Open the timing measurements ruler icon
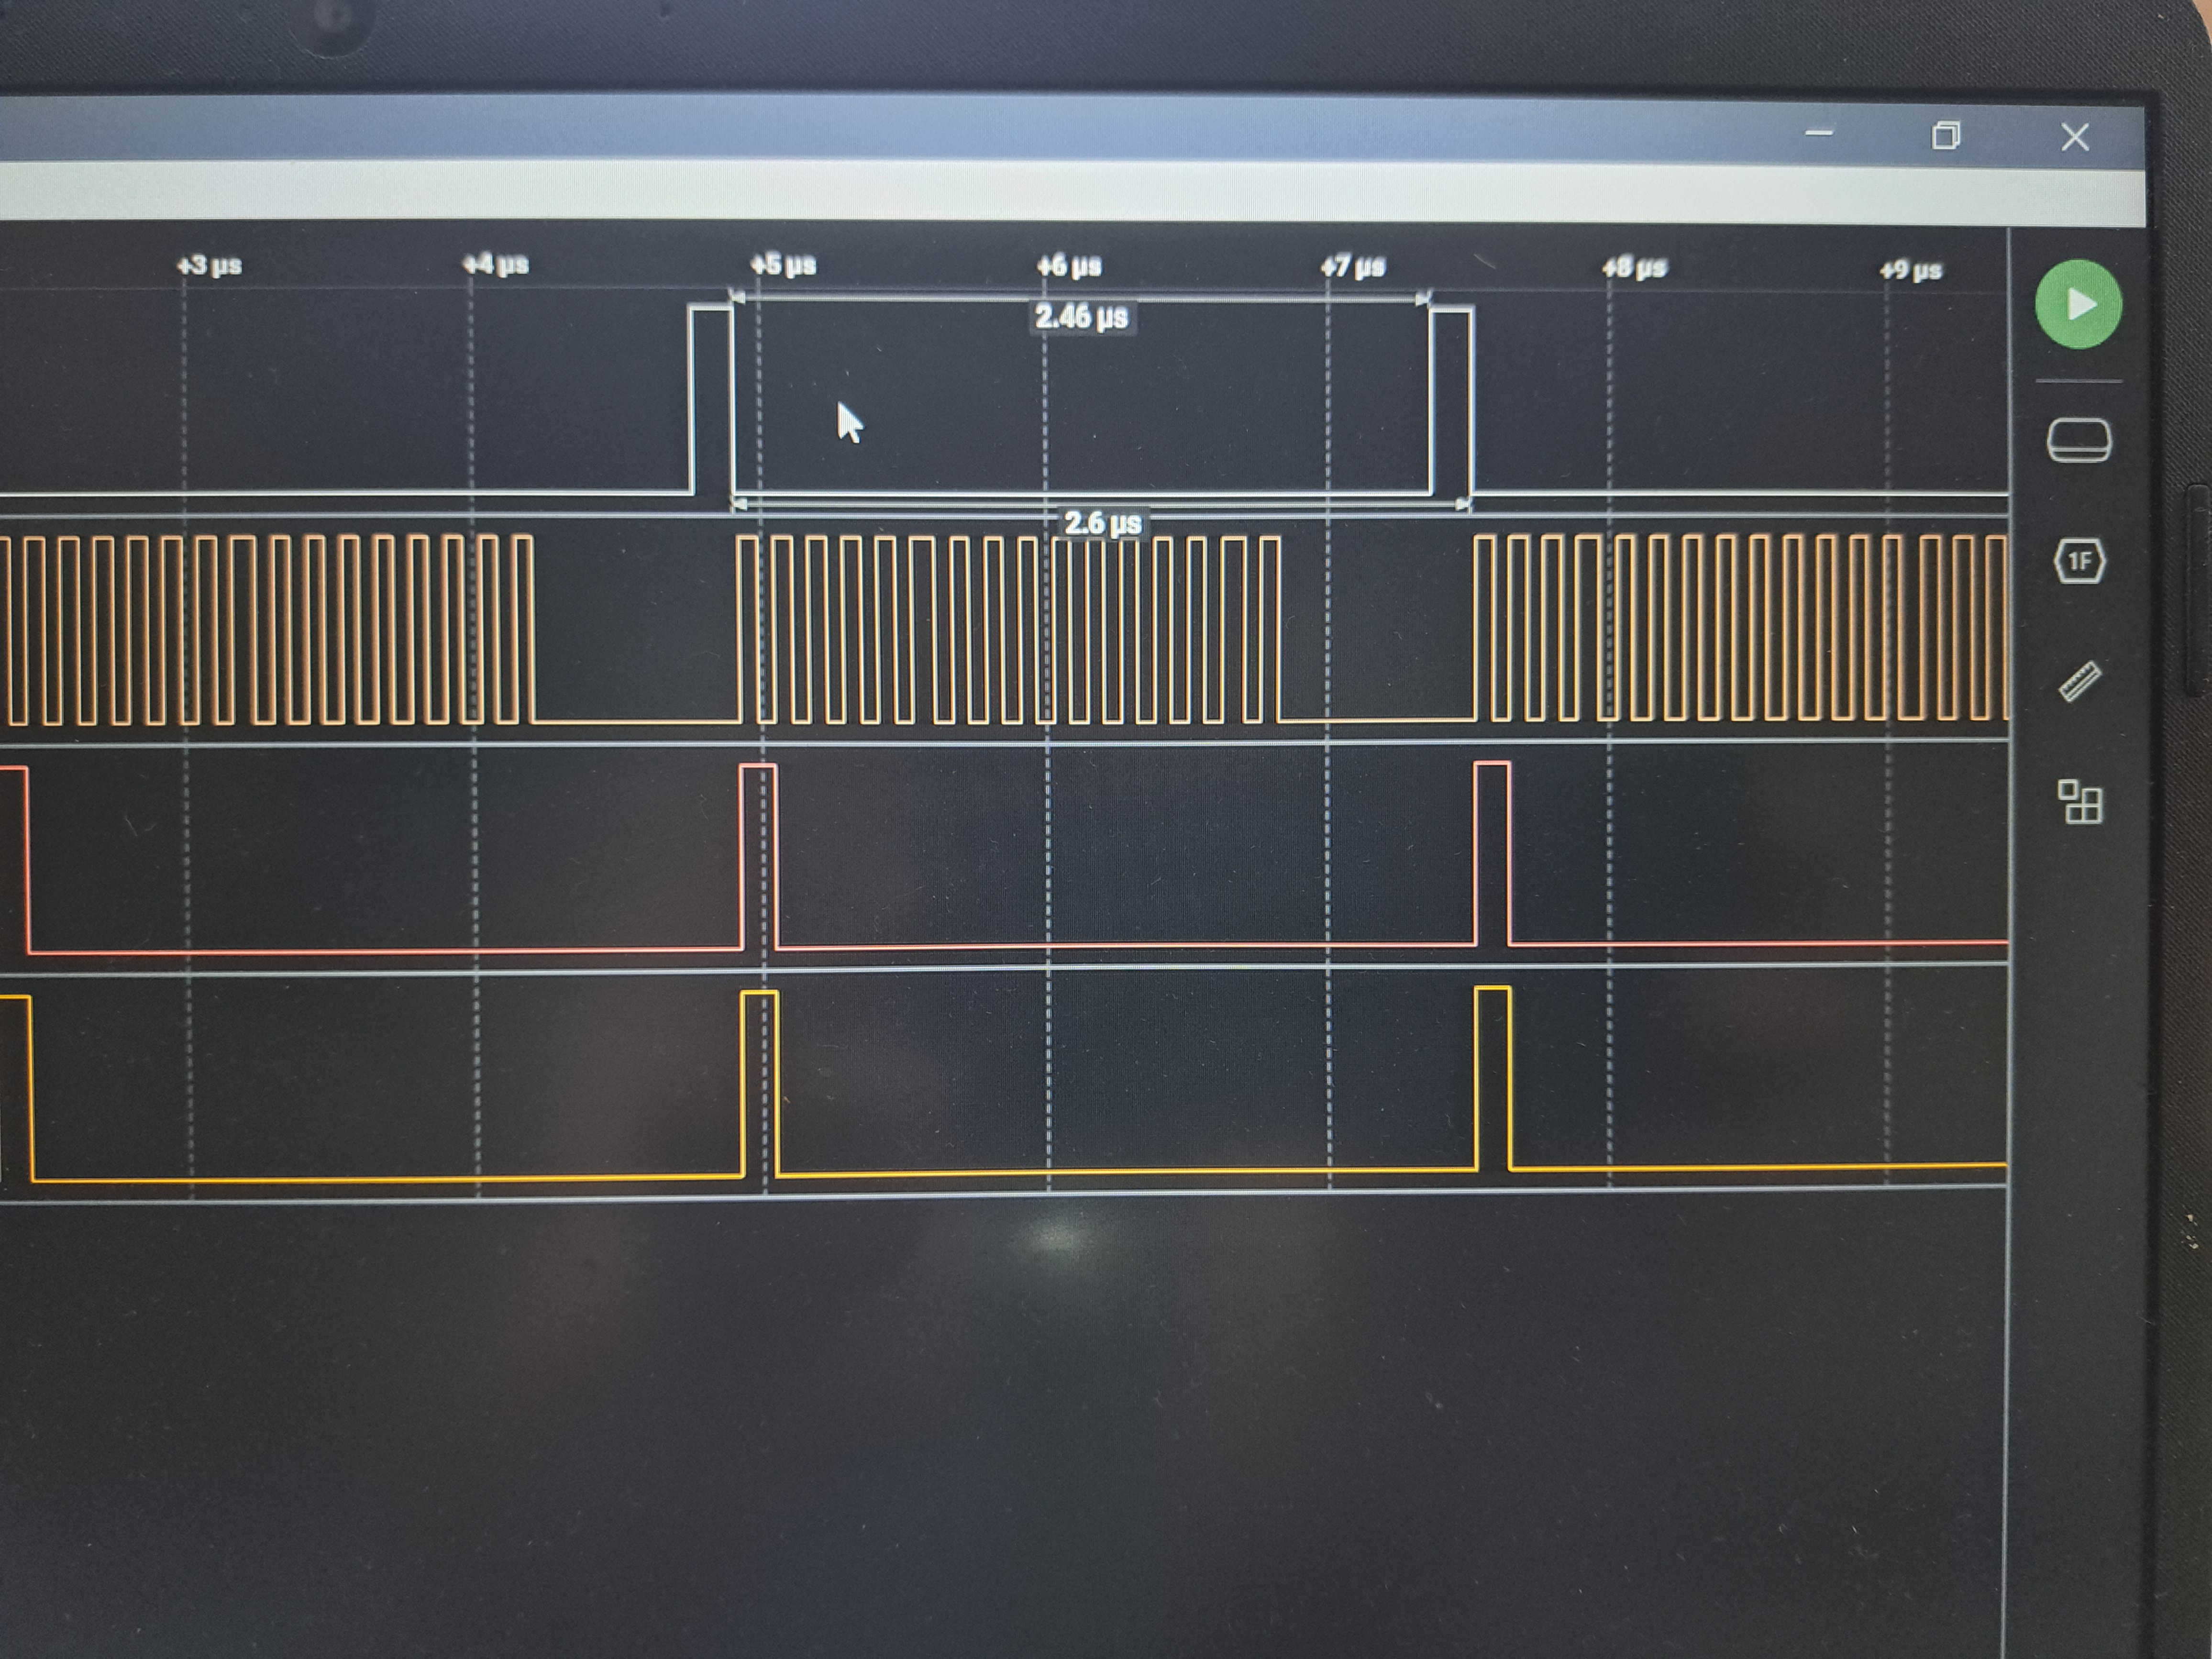Screen dimensions: 2212x1659 tap(2080, 682)
